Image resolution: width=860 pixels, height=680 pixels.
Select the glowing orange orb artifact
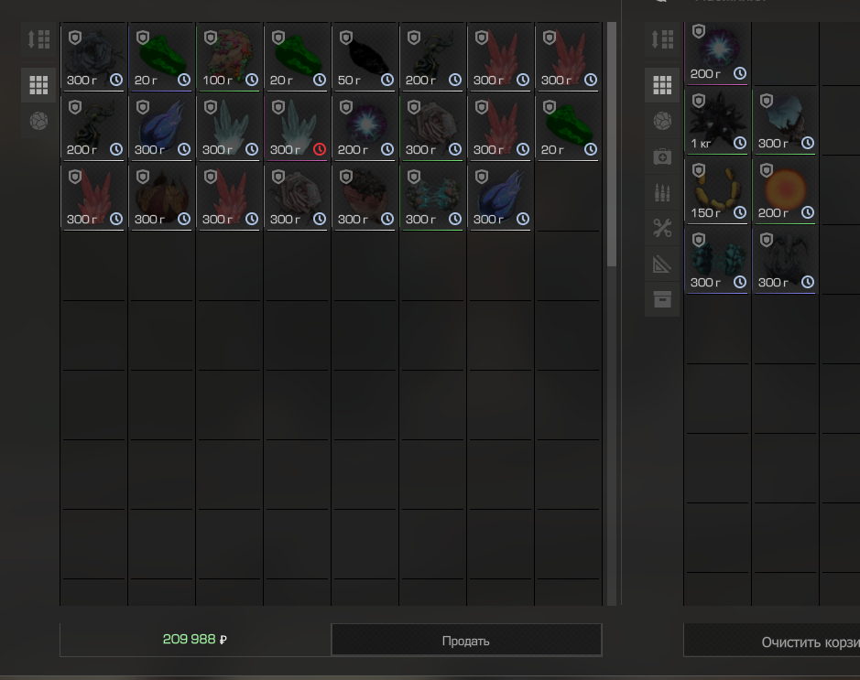[x=786, y=190]
